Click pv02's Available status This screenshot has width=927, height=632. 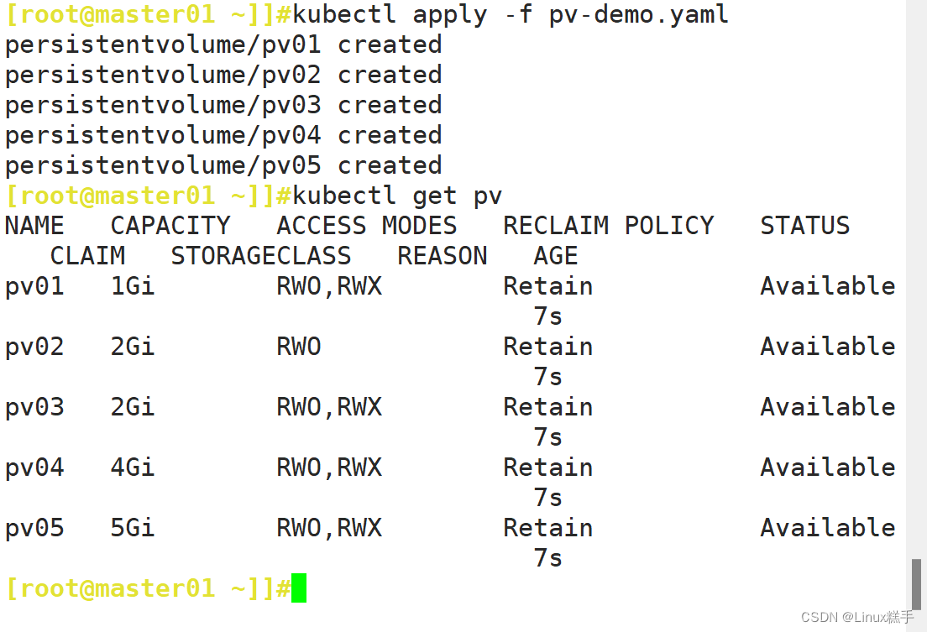[828, 347]
